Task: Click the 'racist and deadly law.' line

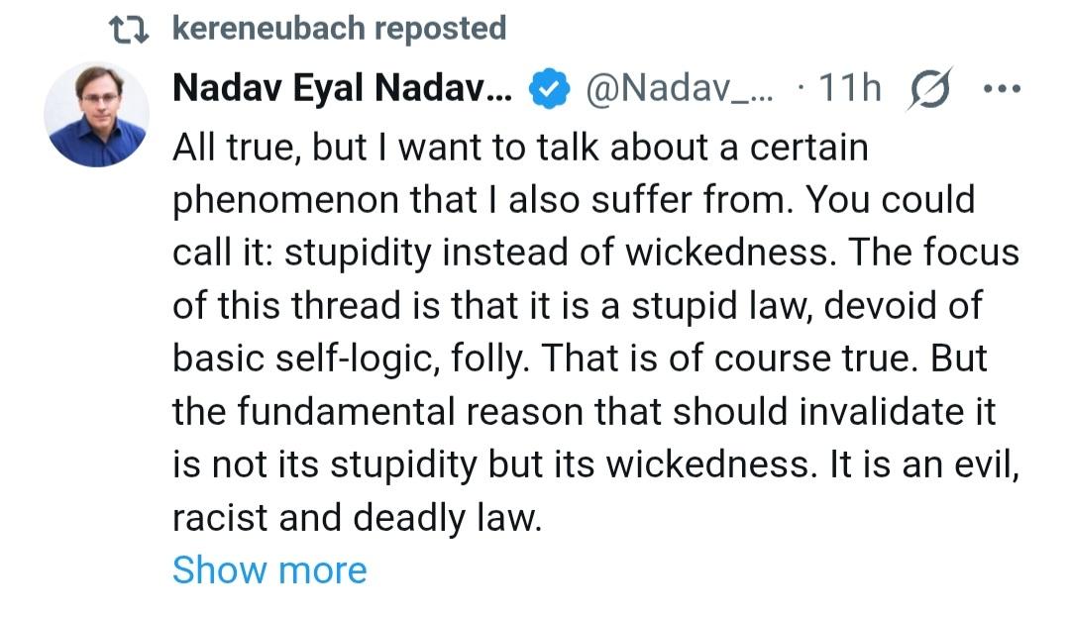Action: click(x=357, y=517)
